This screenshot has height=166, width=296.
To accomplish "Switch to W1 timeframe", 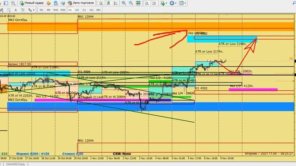I will coord(92,10).
